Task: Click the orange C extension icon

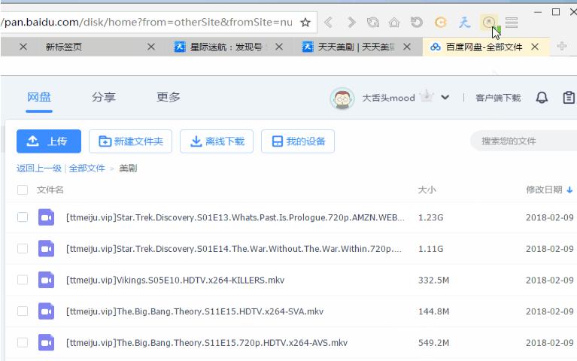Action: (x=441, y=23)
